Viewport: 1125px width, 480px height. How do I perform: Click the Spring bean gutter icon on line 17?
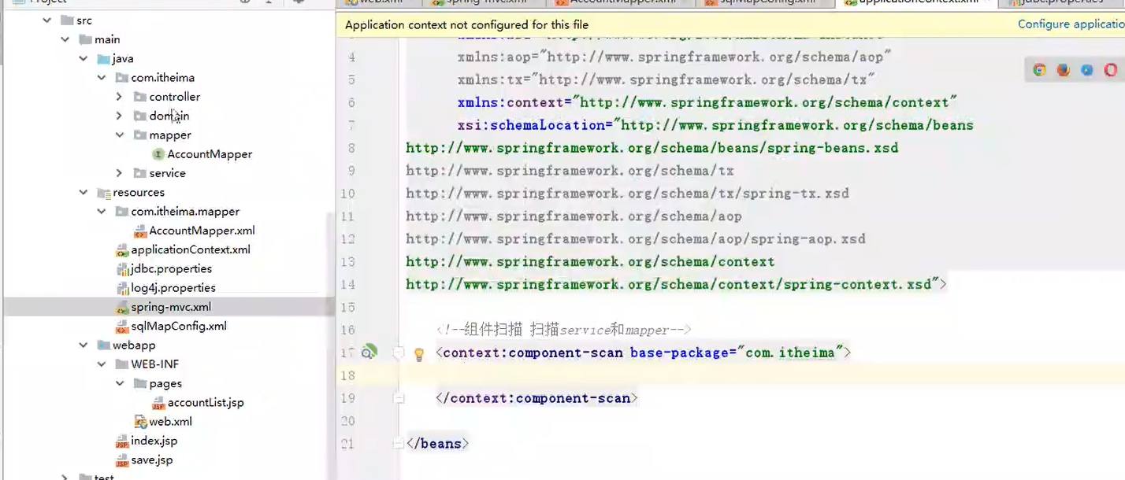tap(369, 352)
